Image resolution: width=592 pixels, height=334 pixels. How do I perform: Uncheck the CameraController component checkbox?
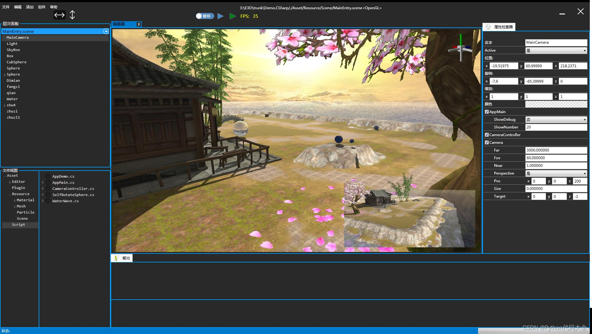click(487, 135)
